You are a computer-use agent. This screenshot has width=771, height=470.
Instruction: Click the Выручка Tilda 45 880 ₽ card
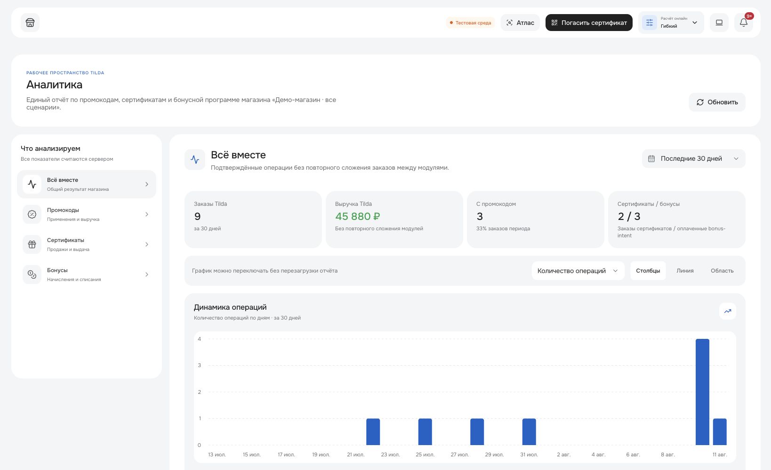(394, 219)
